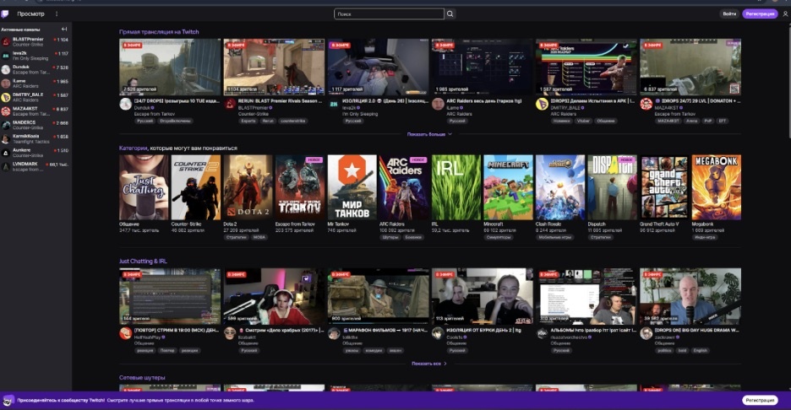Click DMITRY_BALE yellow avatar under DROPS stream
The width and height of the screenshot is (791, 410).
pos(542,105)
